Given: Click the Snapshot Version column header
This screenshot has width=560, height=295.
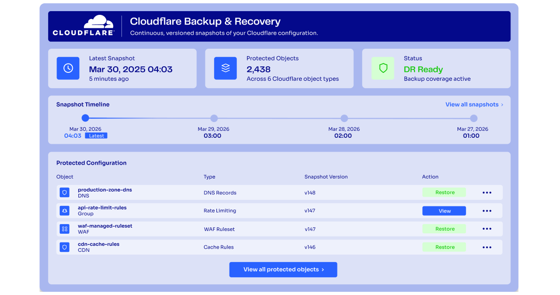Looking at the screenshot, I should coord(326,177).
